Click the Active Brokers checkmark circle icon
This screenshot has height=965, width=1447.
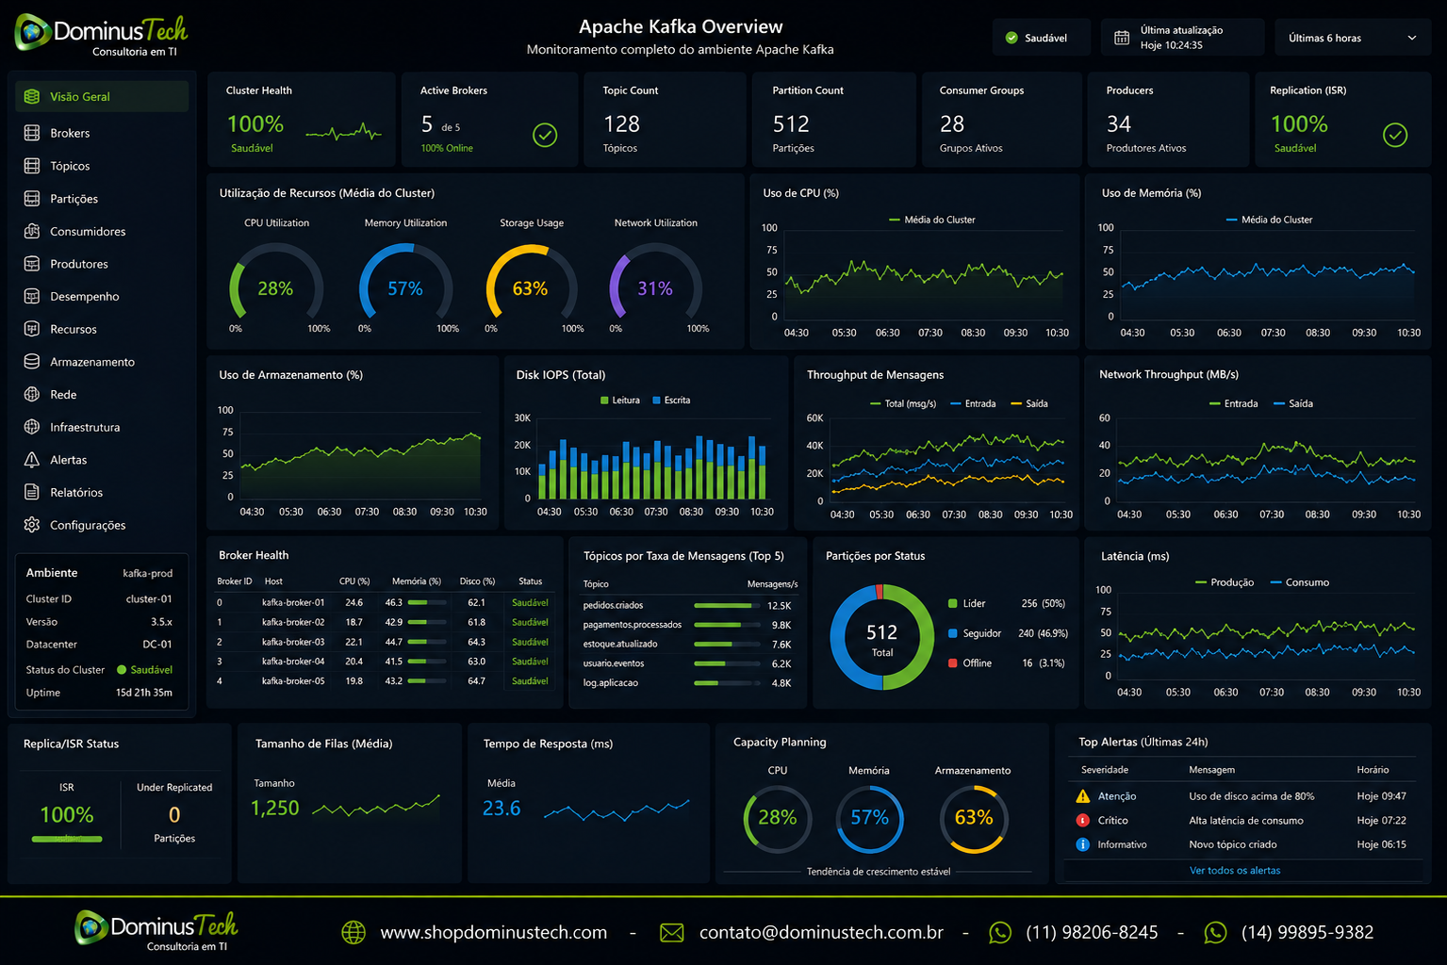click(x=545, y=135)
